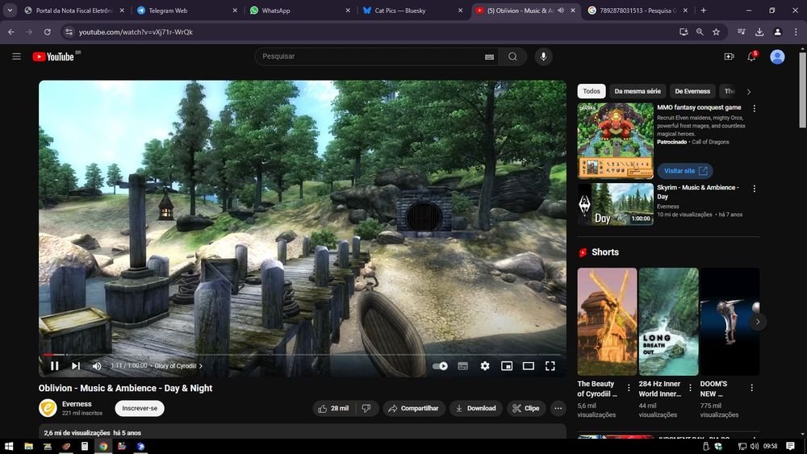The width and height of the screenshot is (807, 454).
Task: Open browser zoom magnifier icon
Action: coord(700,32)
